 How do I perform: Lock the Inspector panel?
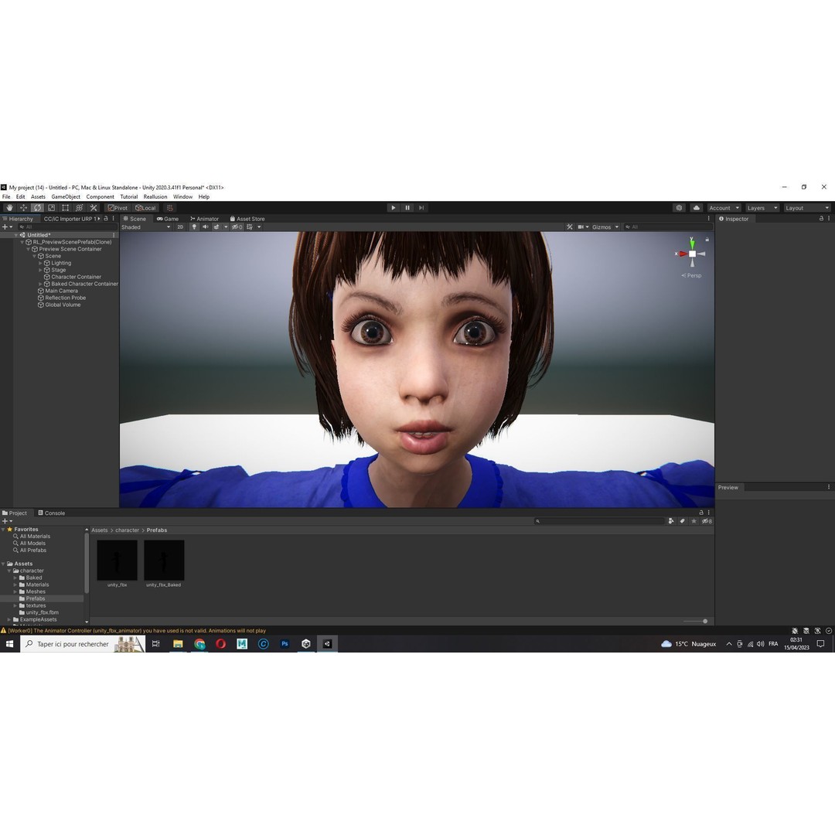[x=821, y=218]
